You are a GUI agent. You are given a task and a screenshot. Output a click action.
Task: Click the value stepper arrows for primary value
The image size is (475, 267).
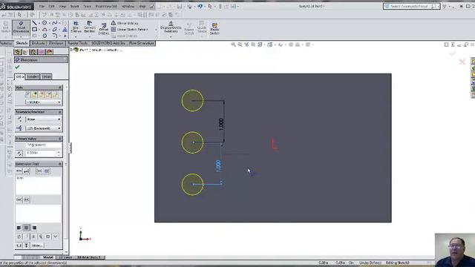(59, 153)
